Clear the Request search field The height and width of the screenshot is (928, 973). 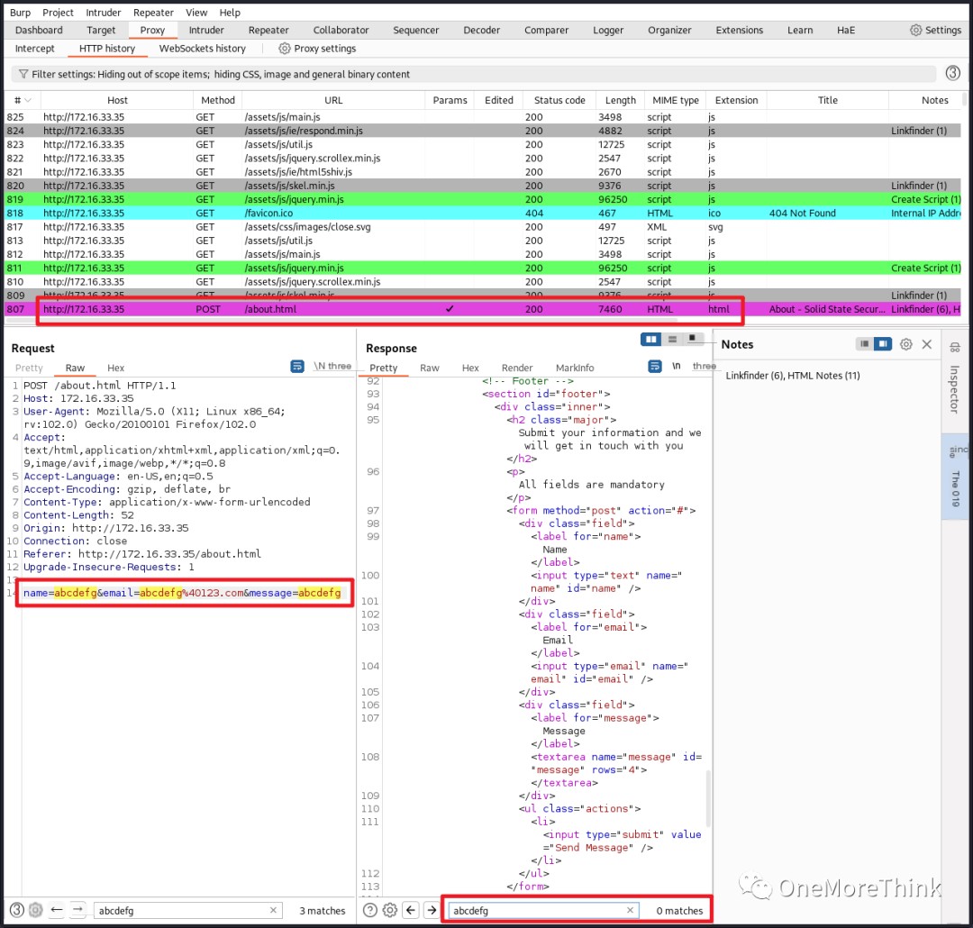[x=273, y=910]
